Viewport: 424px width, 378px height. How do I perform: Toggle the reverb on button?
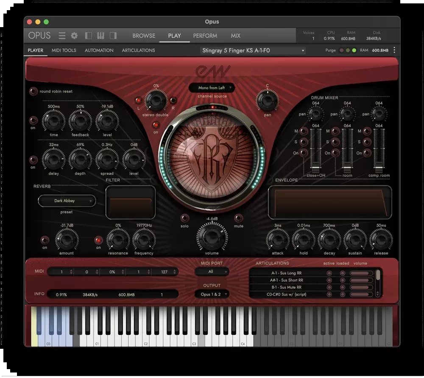[45, 240]
